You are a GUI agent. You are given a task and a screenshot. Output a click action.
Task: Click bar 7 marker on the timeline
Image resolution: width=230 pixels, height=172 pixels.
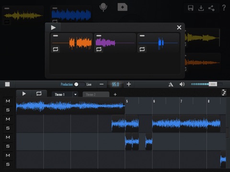click(181, 101)
